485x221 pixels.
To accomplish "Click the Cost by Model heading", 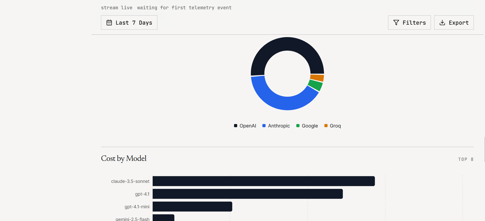I will click(x=124, y=158).
